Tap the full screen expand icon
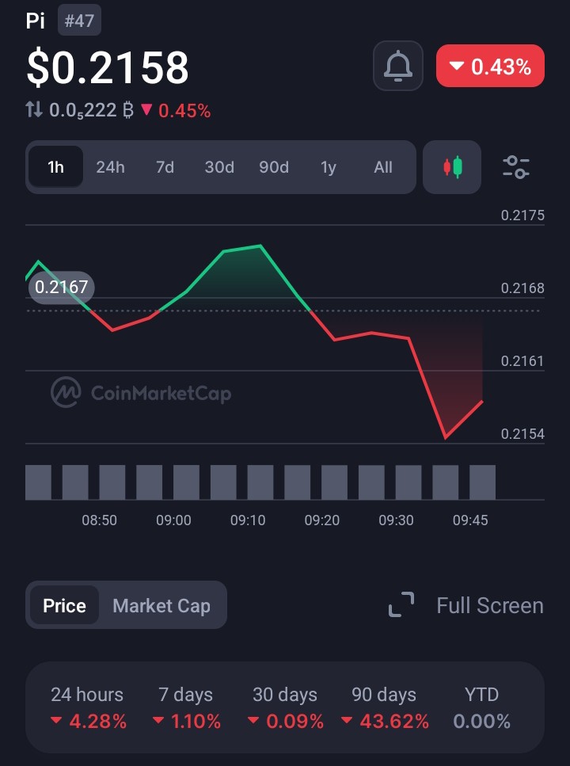Viewport: 570px width, 766px height. [401, 605]
